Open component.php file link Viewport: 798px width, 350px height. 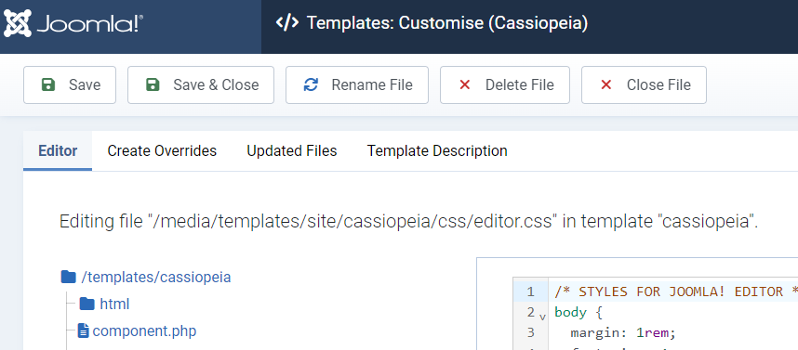(x=144, y=331)
